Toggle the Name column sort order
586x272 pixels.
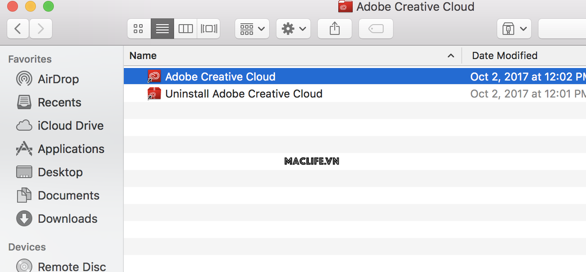pyautogui.click(x=143, y=55)
